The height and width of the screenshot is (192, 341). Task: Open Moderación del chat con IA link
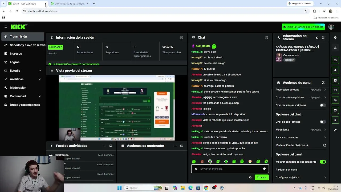coord(301,145)
